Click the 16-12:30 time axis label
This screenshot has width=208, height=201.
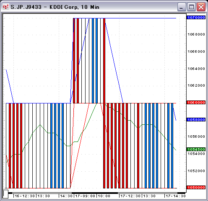point(25,196)
